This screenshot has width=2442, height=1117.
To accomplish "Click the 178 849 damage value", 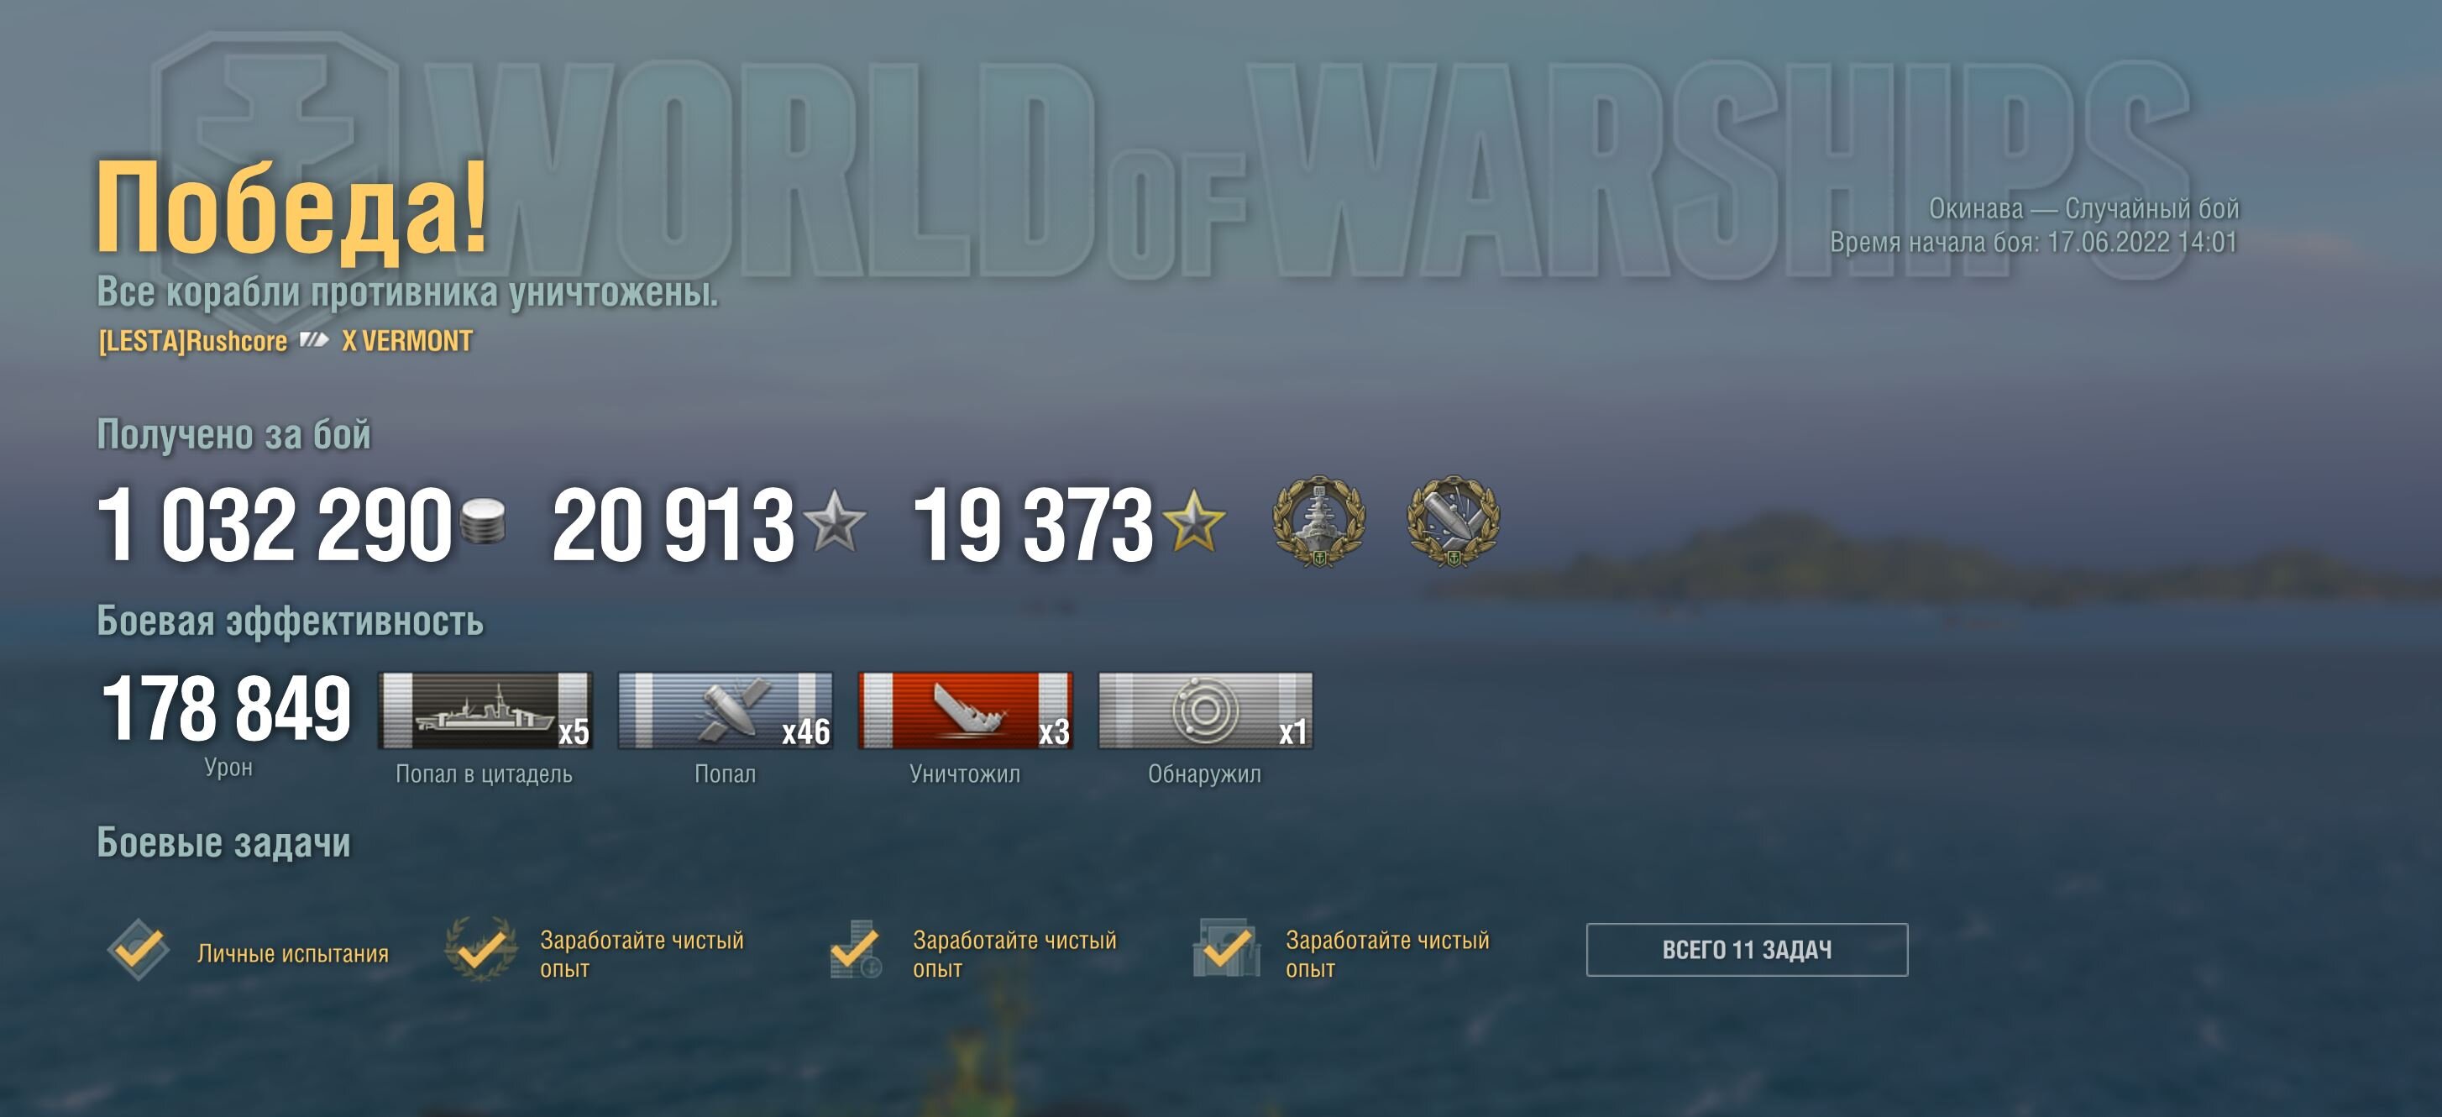I will pos(227,708).
